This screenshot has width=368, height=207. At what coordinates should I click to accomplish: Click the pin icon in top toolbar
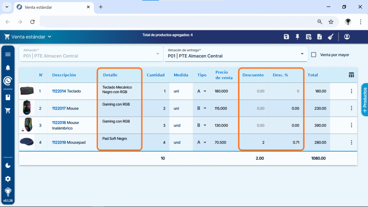point(297,37)
